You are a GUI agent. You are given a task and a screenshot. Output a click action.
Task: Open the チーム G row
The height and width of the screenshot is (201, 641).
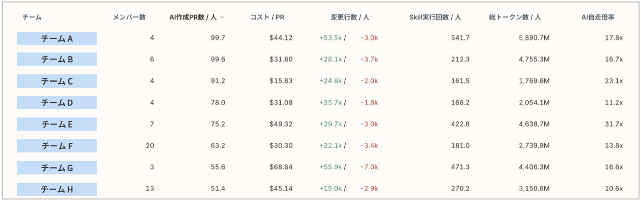(x=323, y=167)
